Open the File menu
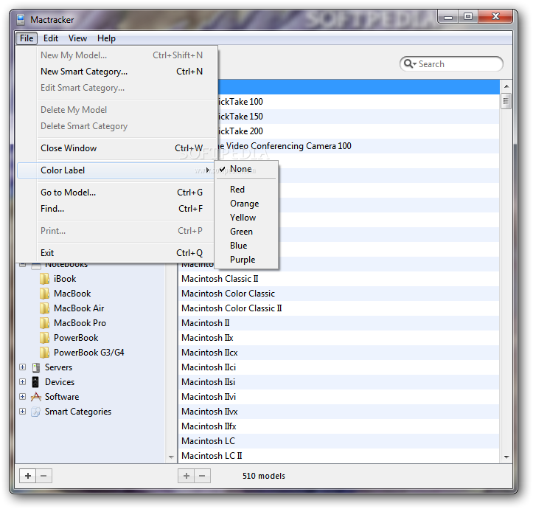533x509 pixels. pyautogui.click(x=27, y=38)
